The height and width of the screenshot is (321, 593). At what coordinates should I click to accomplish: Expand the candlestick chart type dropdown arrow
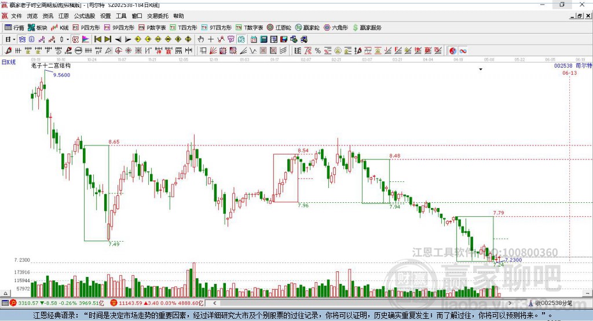click(x=68, y=39)
